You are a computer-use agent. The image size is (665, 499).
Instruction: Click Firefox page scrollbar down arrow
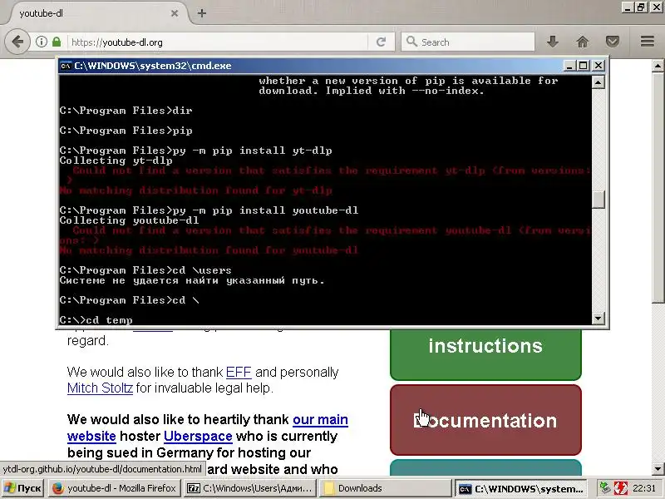(x=658, y=469)
